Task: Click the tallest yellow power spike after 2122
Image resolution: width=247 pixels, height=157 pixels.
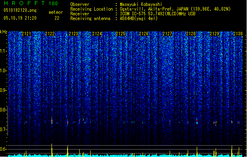Action: pos(52,150)
